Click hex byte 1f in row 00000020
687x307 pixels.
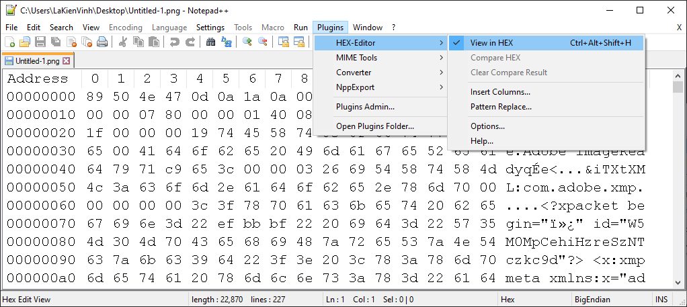pyautogui.click(x=95, y=133)
